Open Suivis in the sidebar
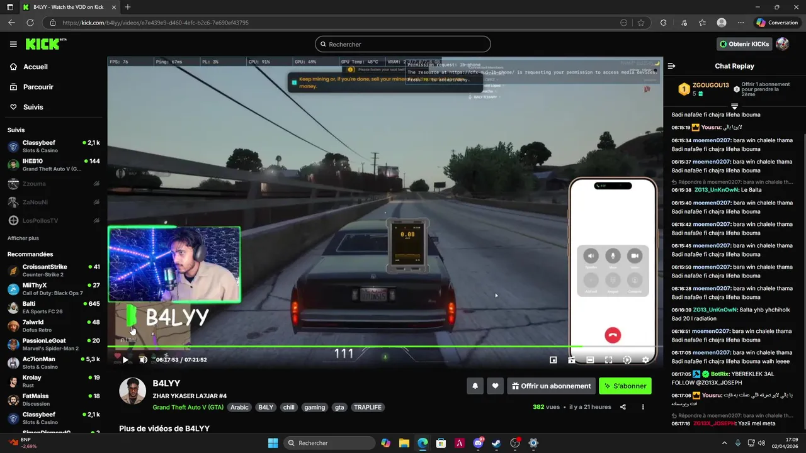The width and height of the screenshot is (806, 453). click(x=33, y=107)
